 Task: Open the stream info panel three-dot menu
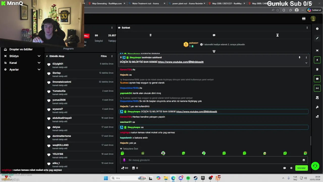pyautogui.click(x=112, y=28)
